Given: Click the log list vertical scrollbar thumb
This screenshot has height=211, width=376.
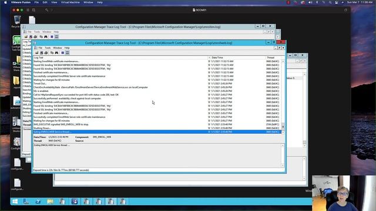Looking at the screenshot, I should click(283, 127).
